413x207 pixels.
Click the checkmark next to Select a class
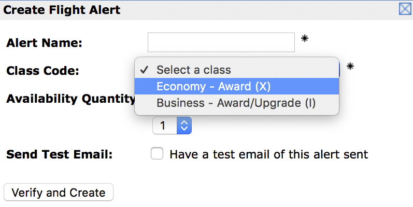click(146, 70)
